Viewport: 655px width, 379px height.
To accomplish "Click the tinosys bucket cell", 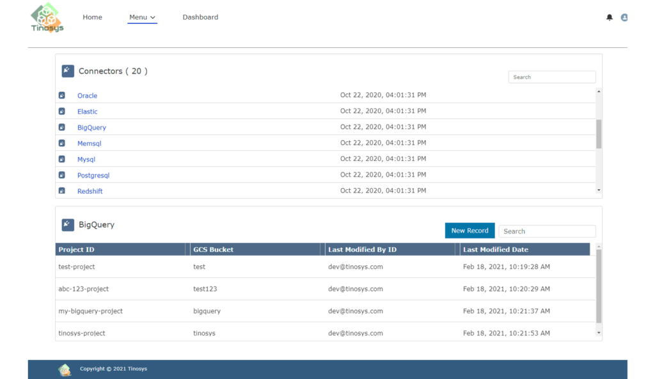I will coord(204,333).
